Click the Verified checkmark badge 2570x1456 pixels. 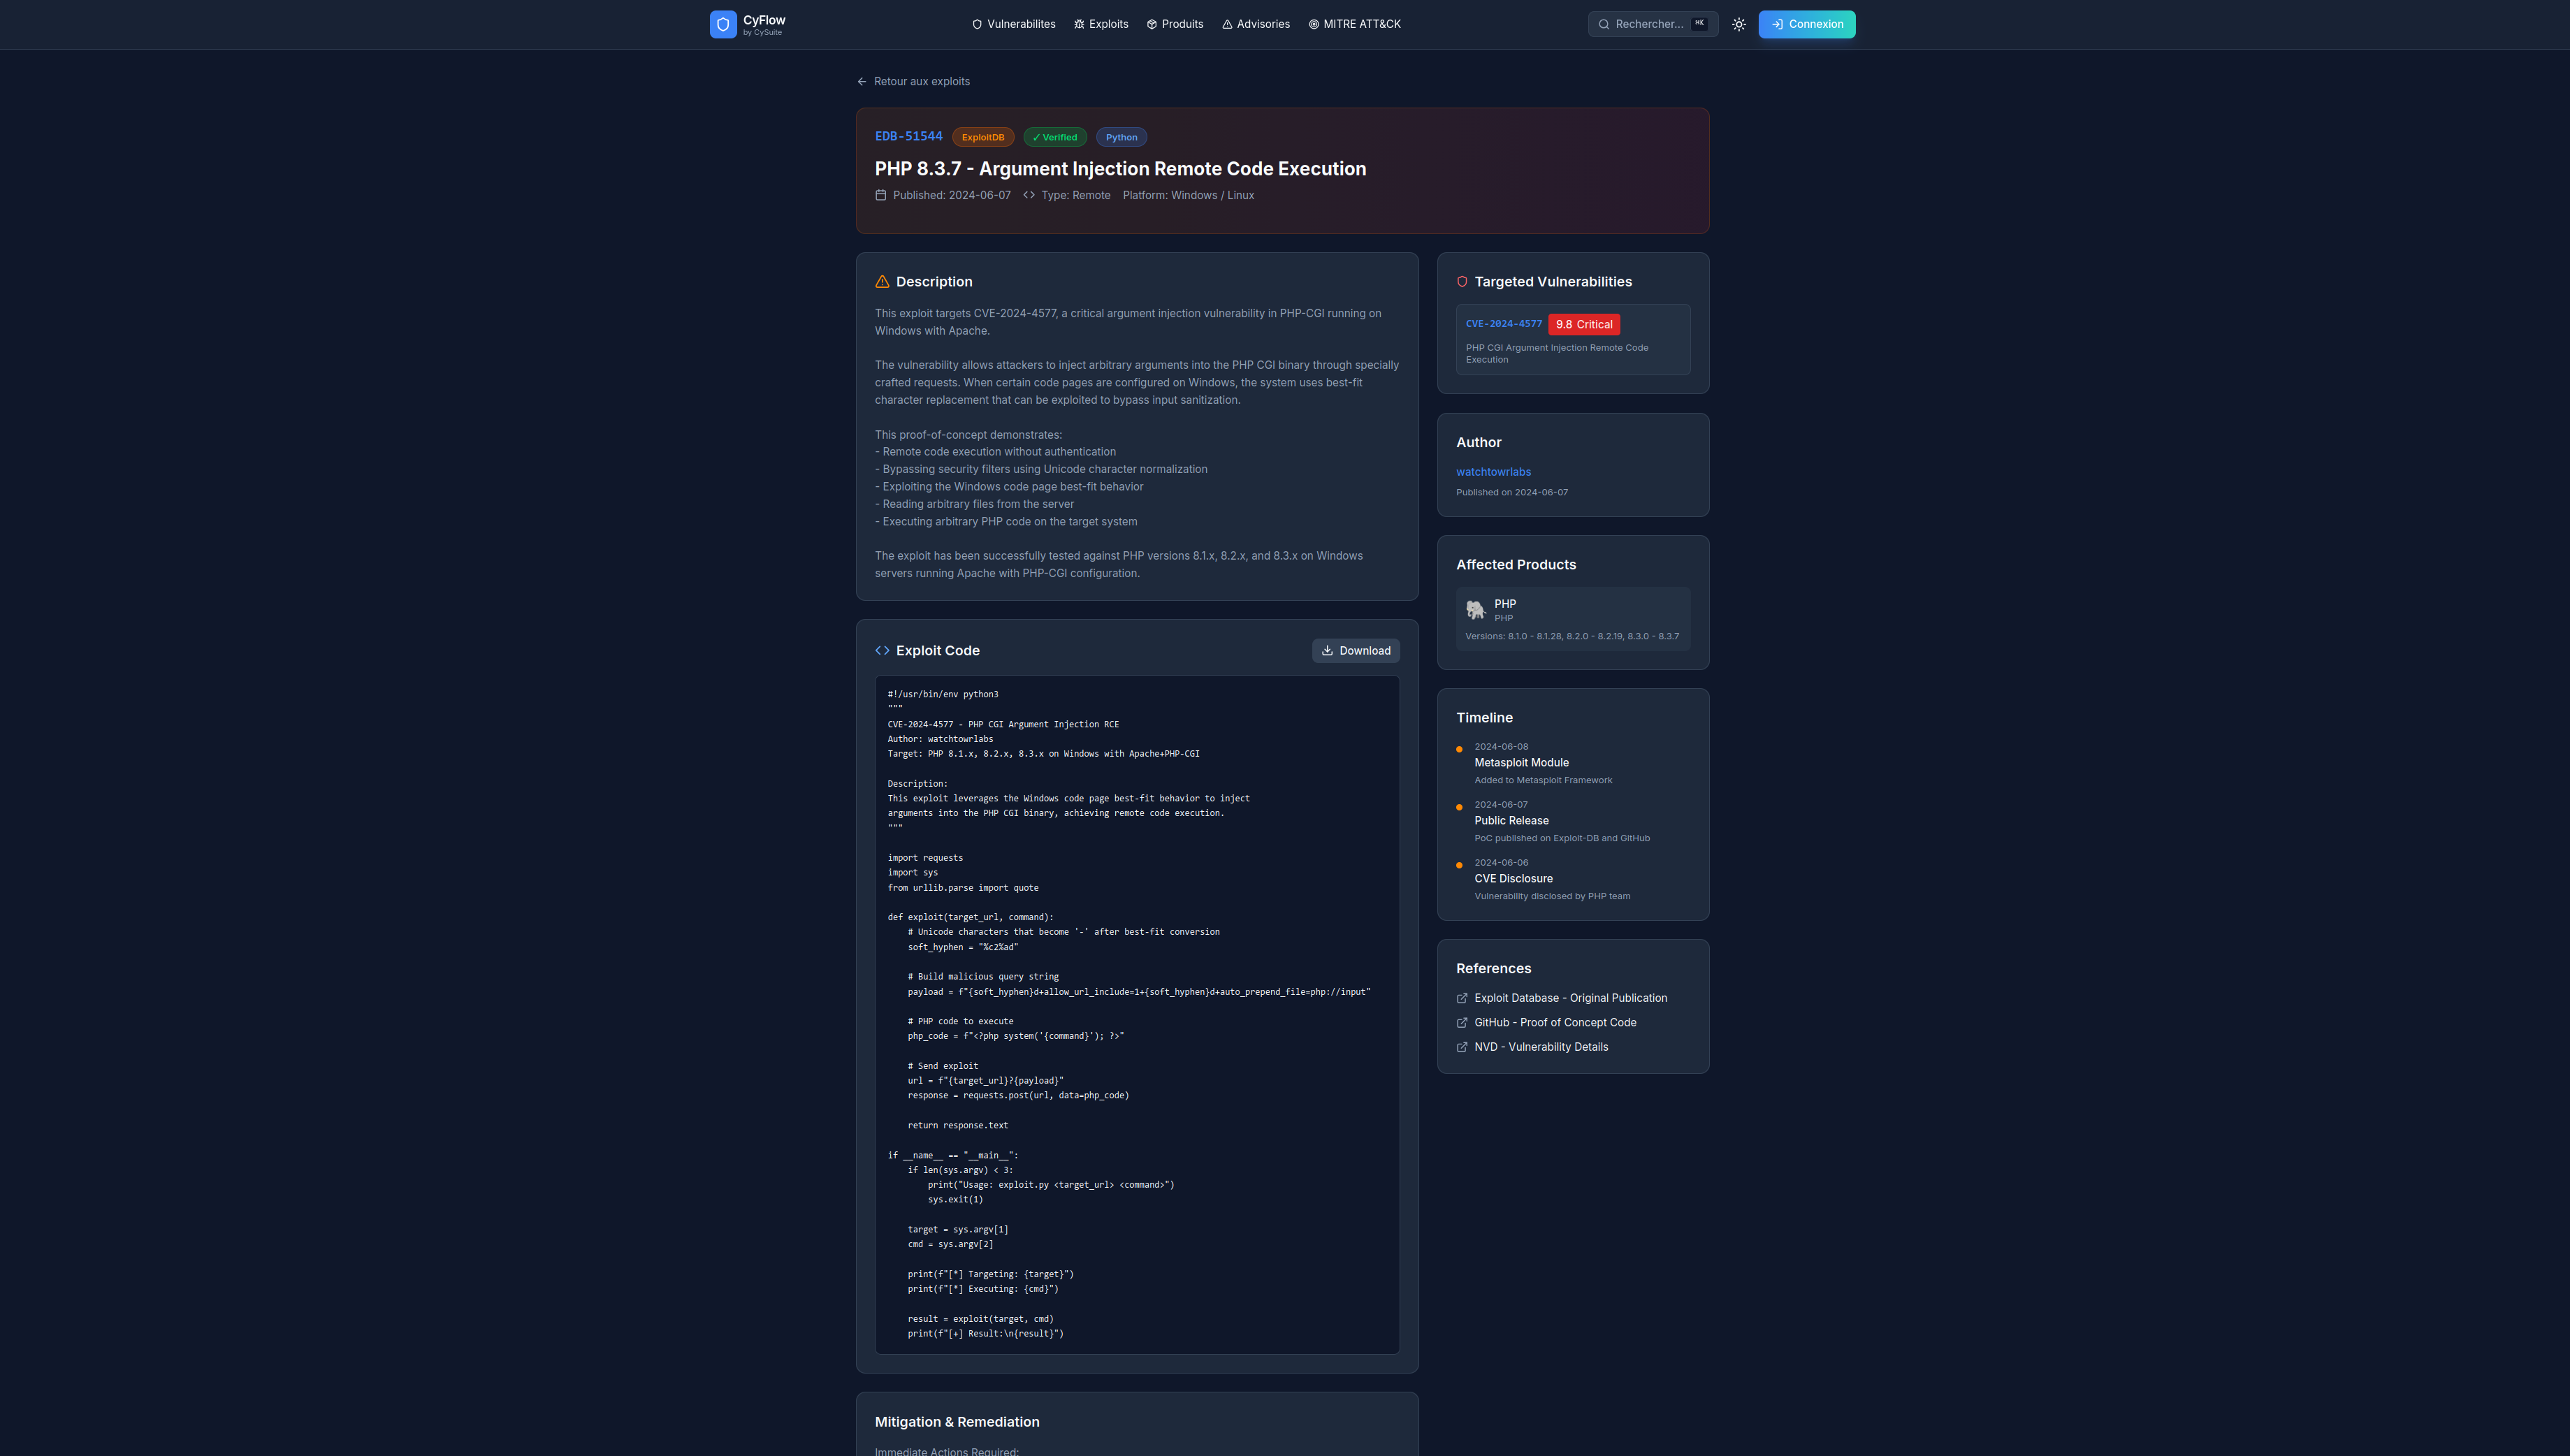tap(1054, 138)
